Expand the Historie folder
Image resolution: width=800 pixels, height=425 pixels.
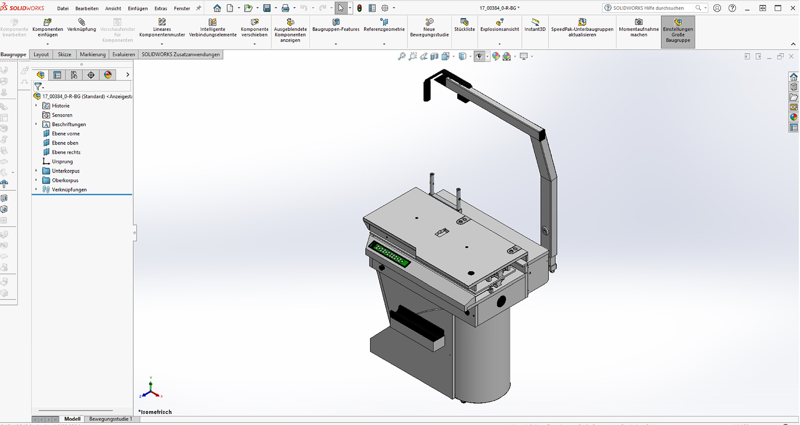tap(36, 105)
